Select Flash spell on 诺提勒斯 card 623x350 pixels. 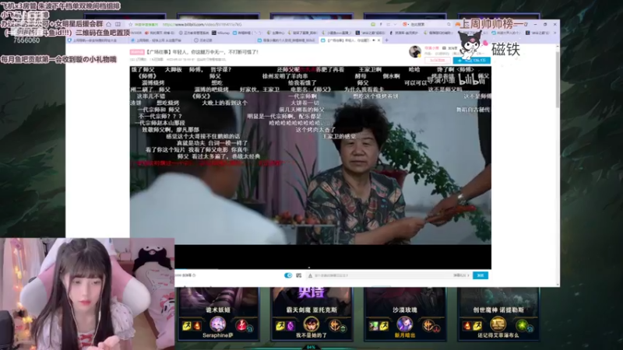click(477, 326)
